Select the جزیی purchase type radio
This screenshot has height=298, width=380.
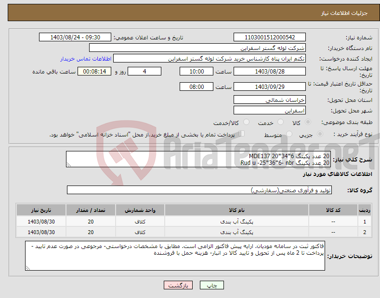coord(320,134)
